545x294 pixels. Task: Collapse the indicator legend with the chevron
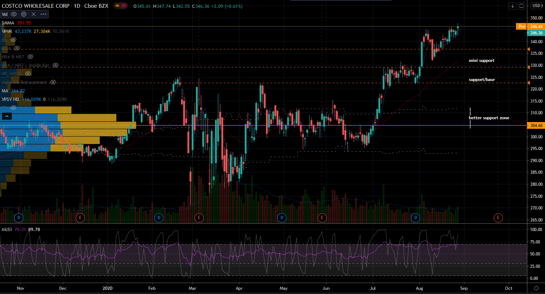(7, 116)
